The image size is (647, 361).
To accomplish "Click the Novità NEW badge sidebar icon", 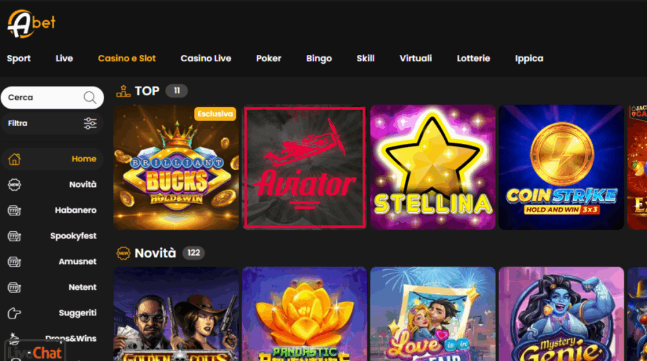I will point(15,185).
